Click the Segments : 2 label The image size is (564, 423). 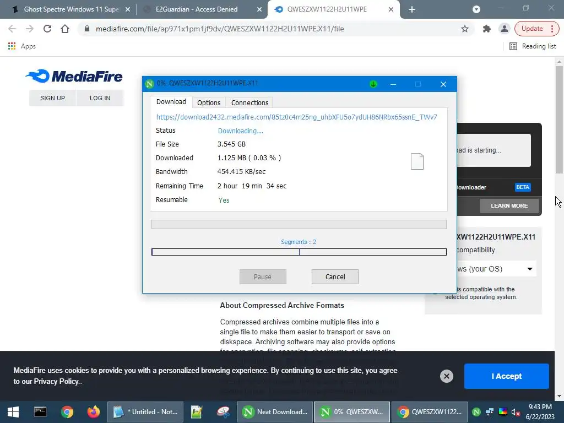point(299,242)
